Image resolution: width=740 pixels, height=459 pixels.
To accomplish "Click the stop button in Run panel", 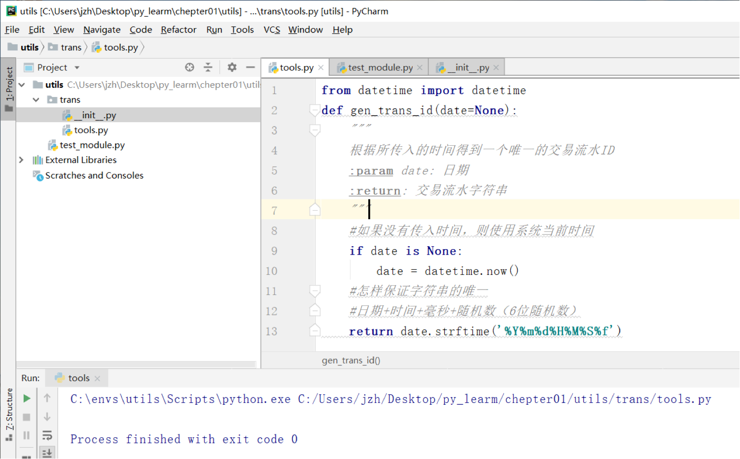I will click(27, 417).
